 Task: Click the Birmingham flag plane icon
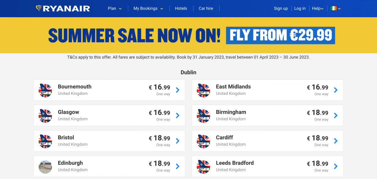pyautogui.click(x=203, y=115)
